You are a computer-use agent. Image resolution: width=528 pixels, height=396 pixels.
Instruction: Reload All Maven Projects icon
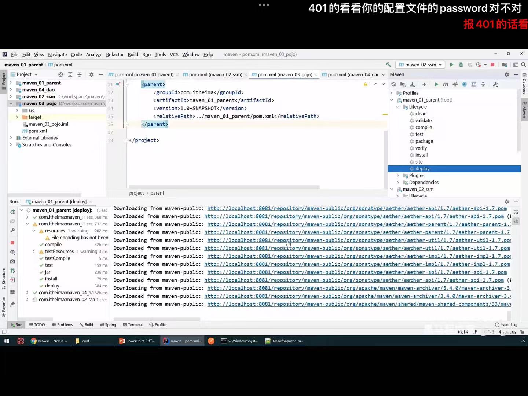pyautogui.click(x=393, y=84)
